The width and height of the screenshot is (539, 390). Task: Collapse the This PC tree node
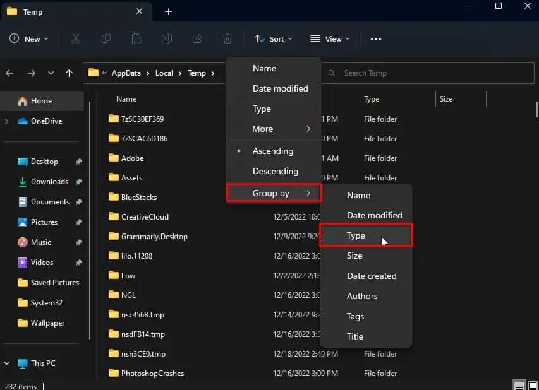point(6,363)
